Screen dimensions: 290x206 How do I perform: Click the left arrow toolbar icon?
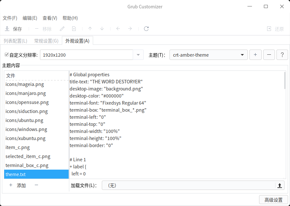tap(118, 29)
